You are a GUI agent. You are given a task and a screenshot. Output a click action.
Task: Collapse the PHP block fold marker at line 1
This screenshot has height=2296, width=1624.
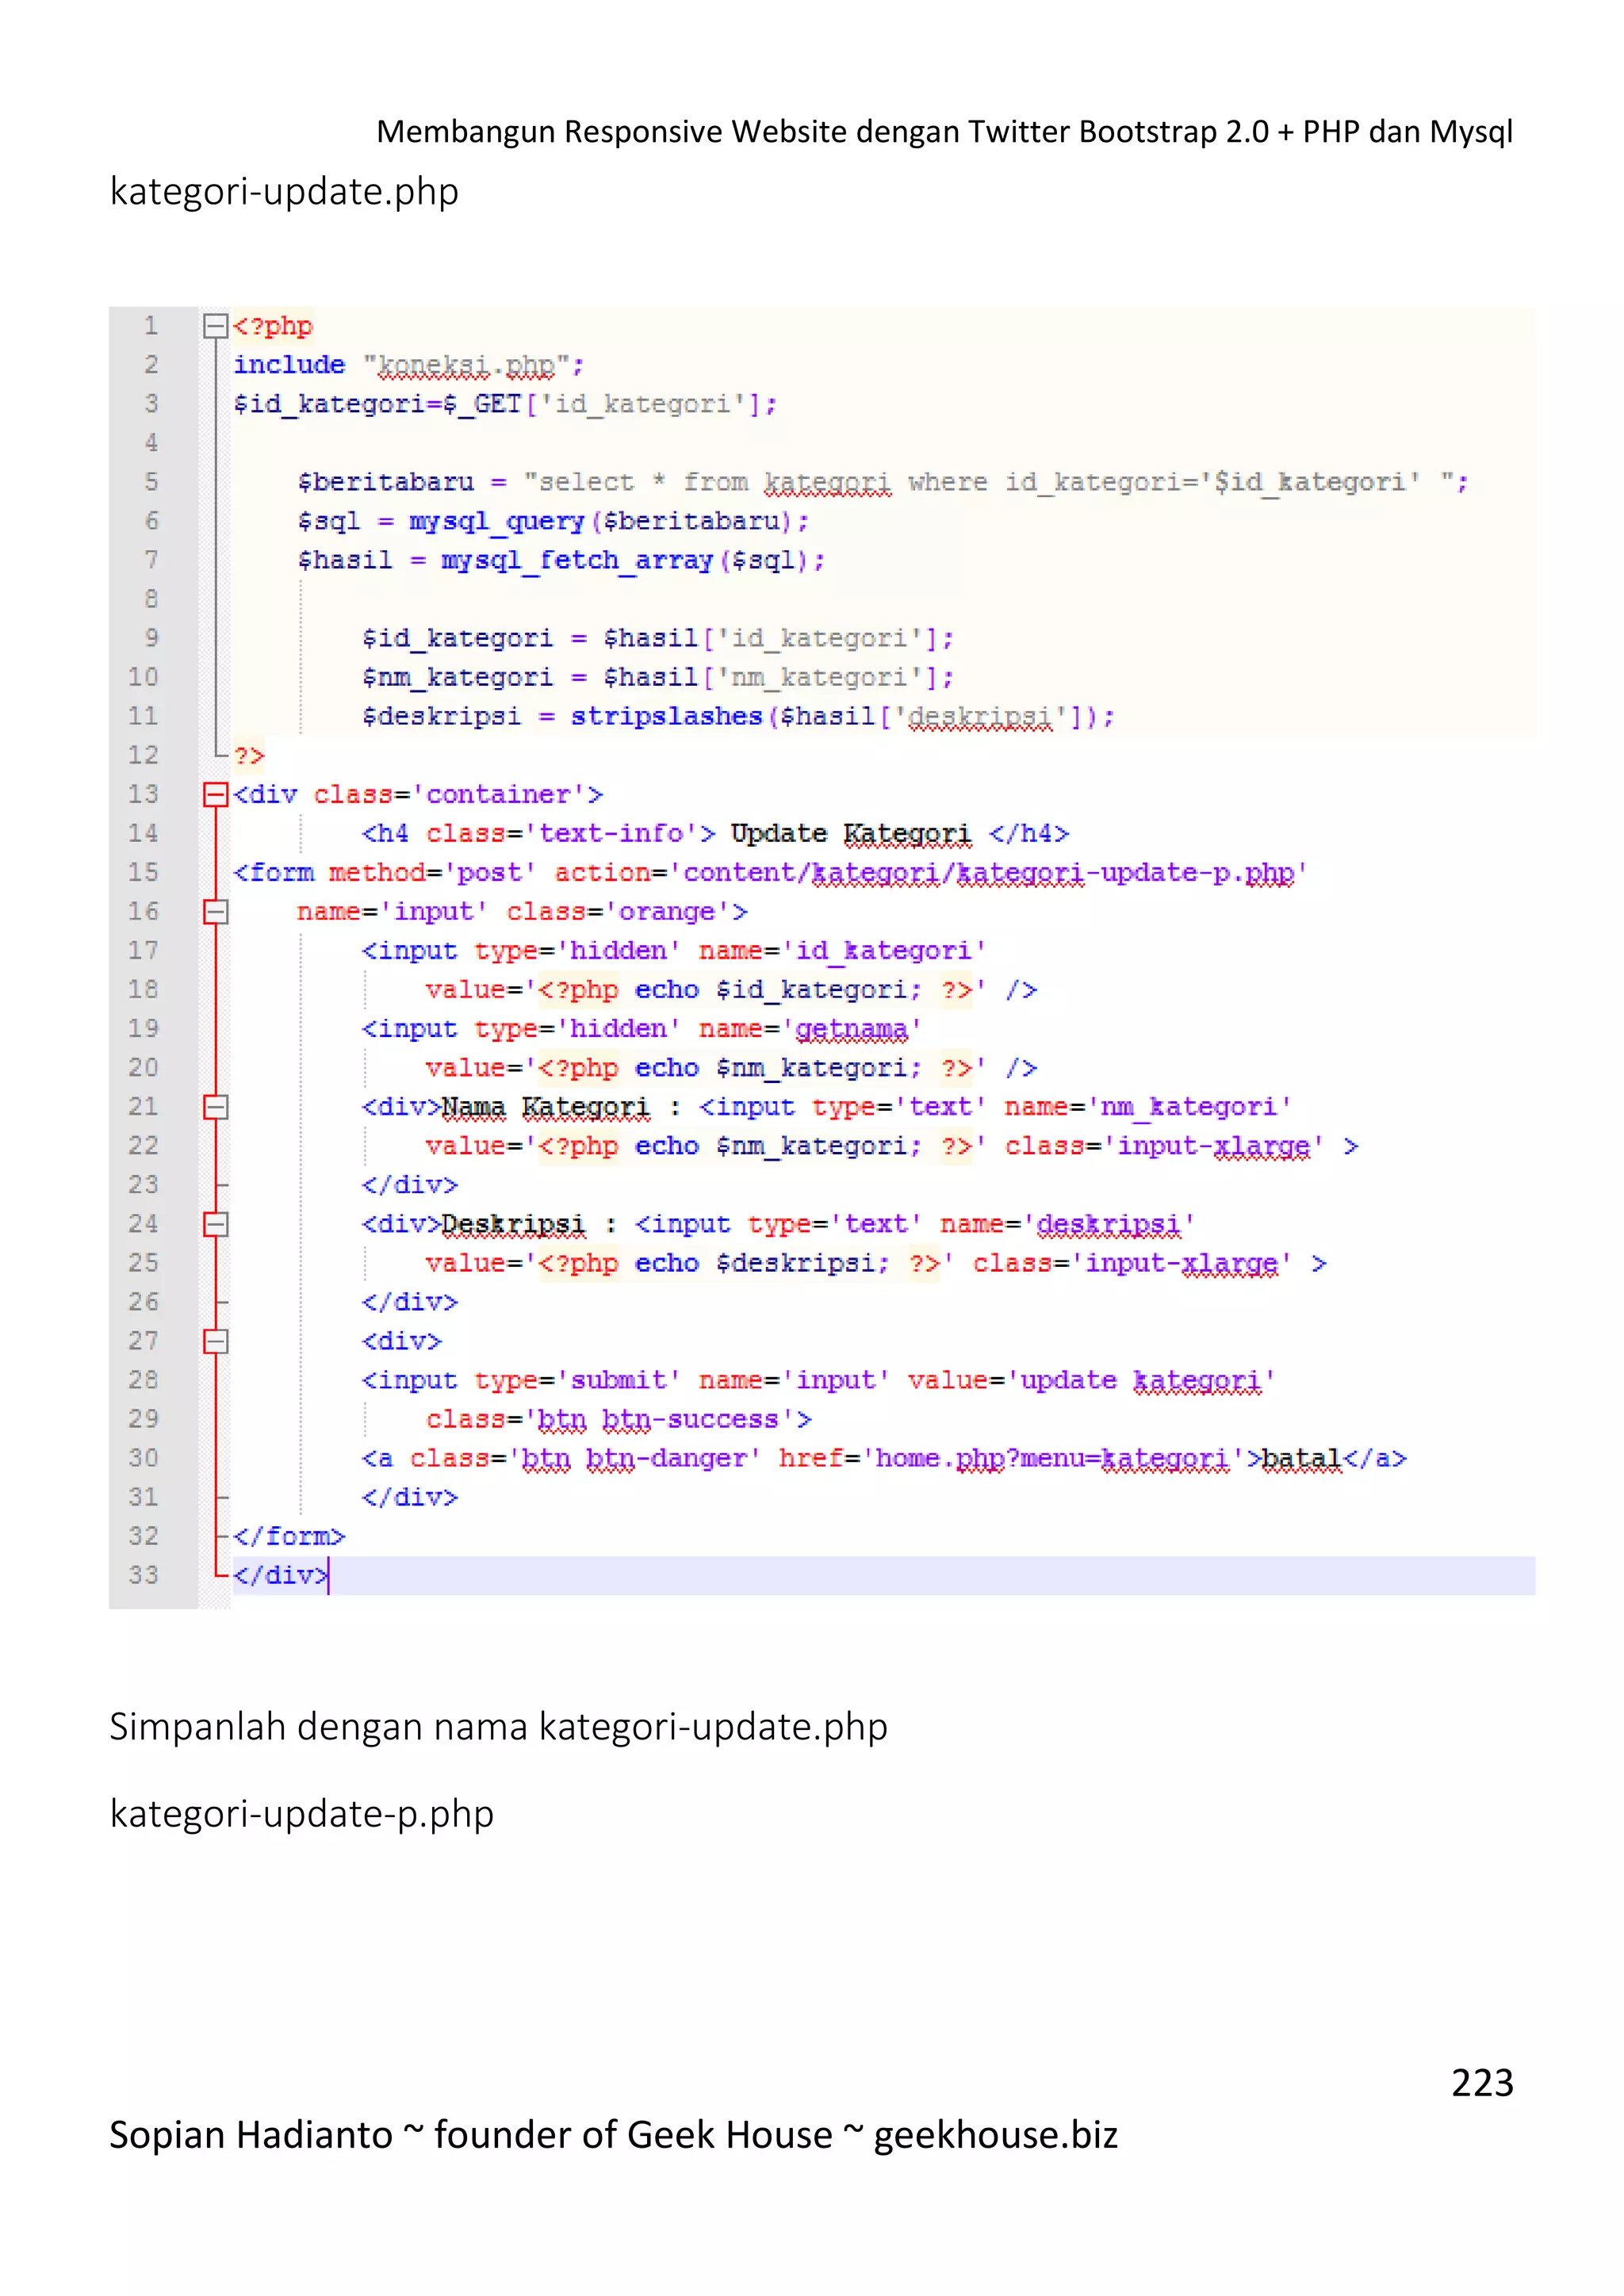coord(215,326)
